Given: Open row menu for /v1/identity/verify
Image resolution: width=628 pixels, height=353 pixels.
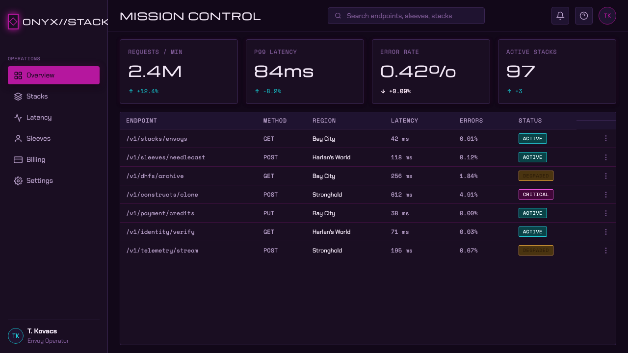Looking at the screenshot, I should [x=606, y=232].
